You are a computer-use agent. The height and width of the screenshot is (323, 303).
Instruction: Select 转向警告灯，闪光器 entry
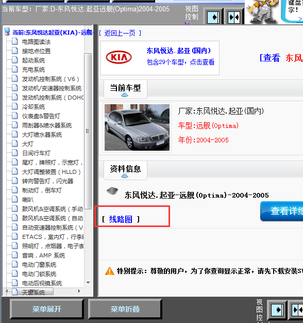(48, 181)
